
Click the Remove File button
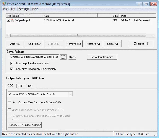pos(74,44)
